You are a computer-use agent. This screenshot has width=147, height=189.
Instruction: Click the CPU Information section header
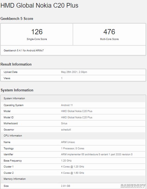(x=13, y=136)
